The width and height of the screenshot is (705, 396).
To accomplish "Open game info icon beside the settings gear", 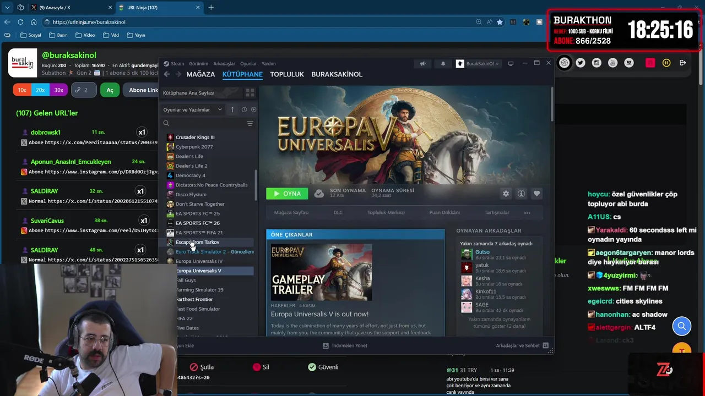I will [521, 194].
